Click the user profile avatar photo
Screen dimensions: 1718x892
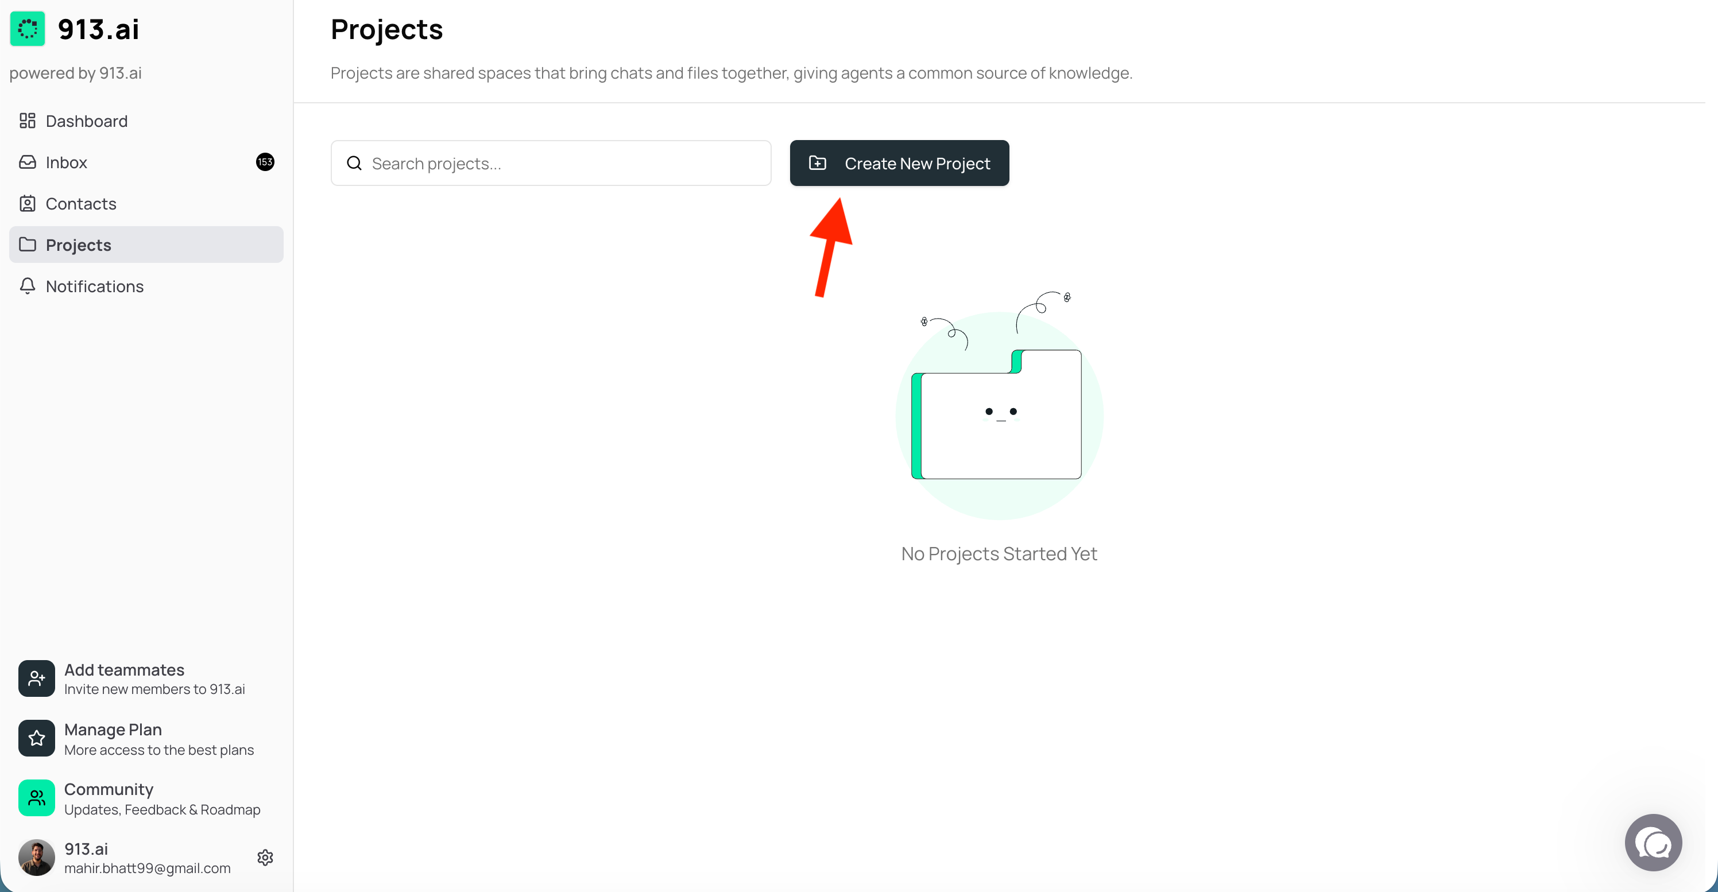click(37, 858)
